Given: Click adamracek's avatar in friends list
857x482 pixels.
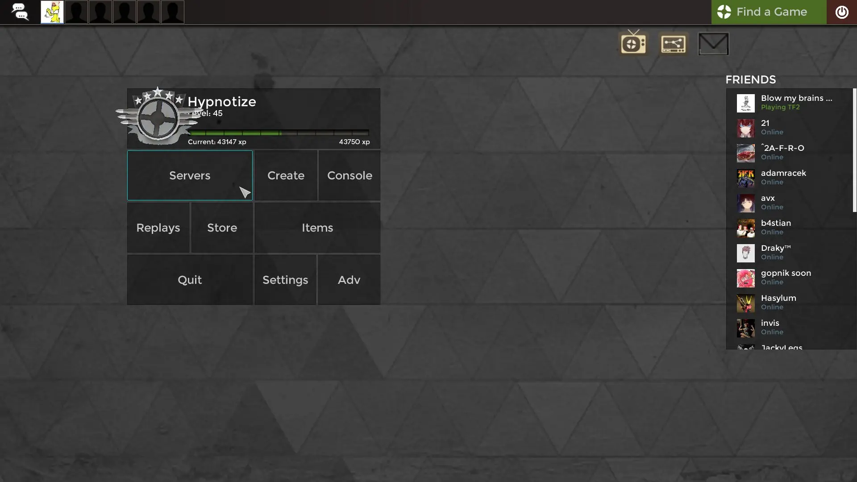Looking at the screenshot, I should click(745, 178).
